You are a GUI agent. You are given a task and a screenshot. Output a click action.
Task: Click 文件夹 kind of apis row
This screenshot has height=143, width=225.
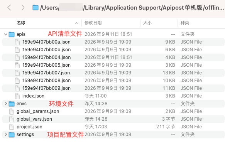(x=188, y=34)
